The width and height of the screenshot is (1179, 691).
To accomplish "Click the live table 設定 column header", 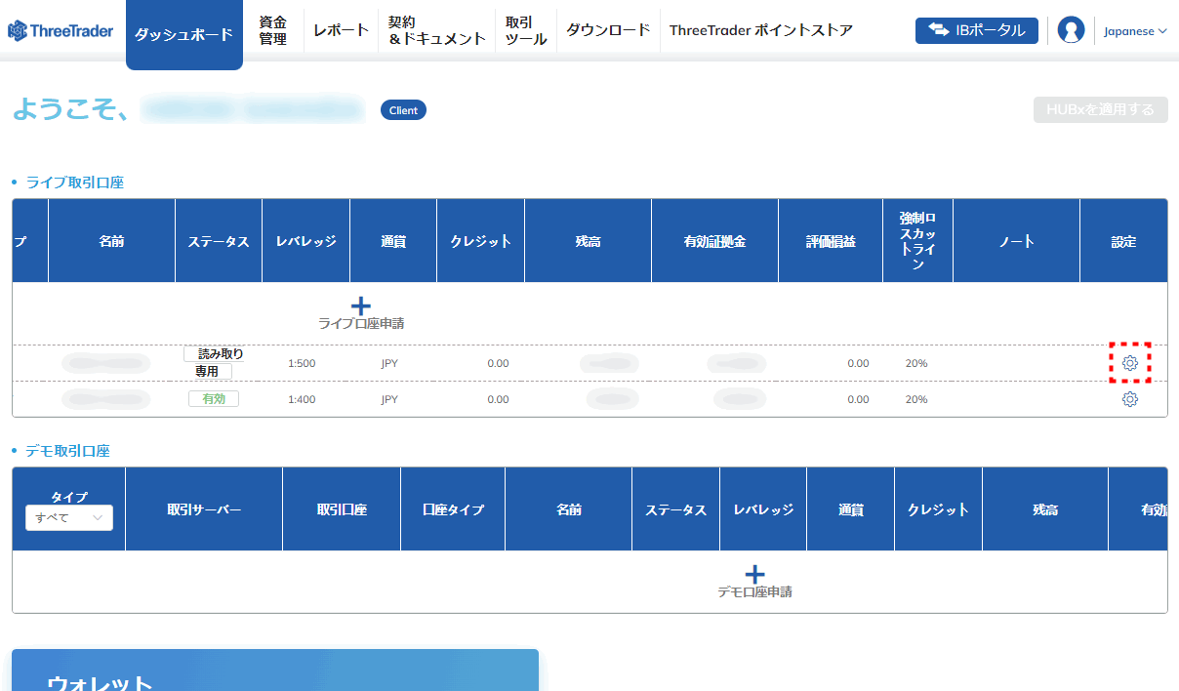I will [1124, 241].
